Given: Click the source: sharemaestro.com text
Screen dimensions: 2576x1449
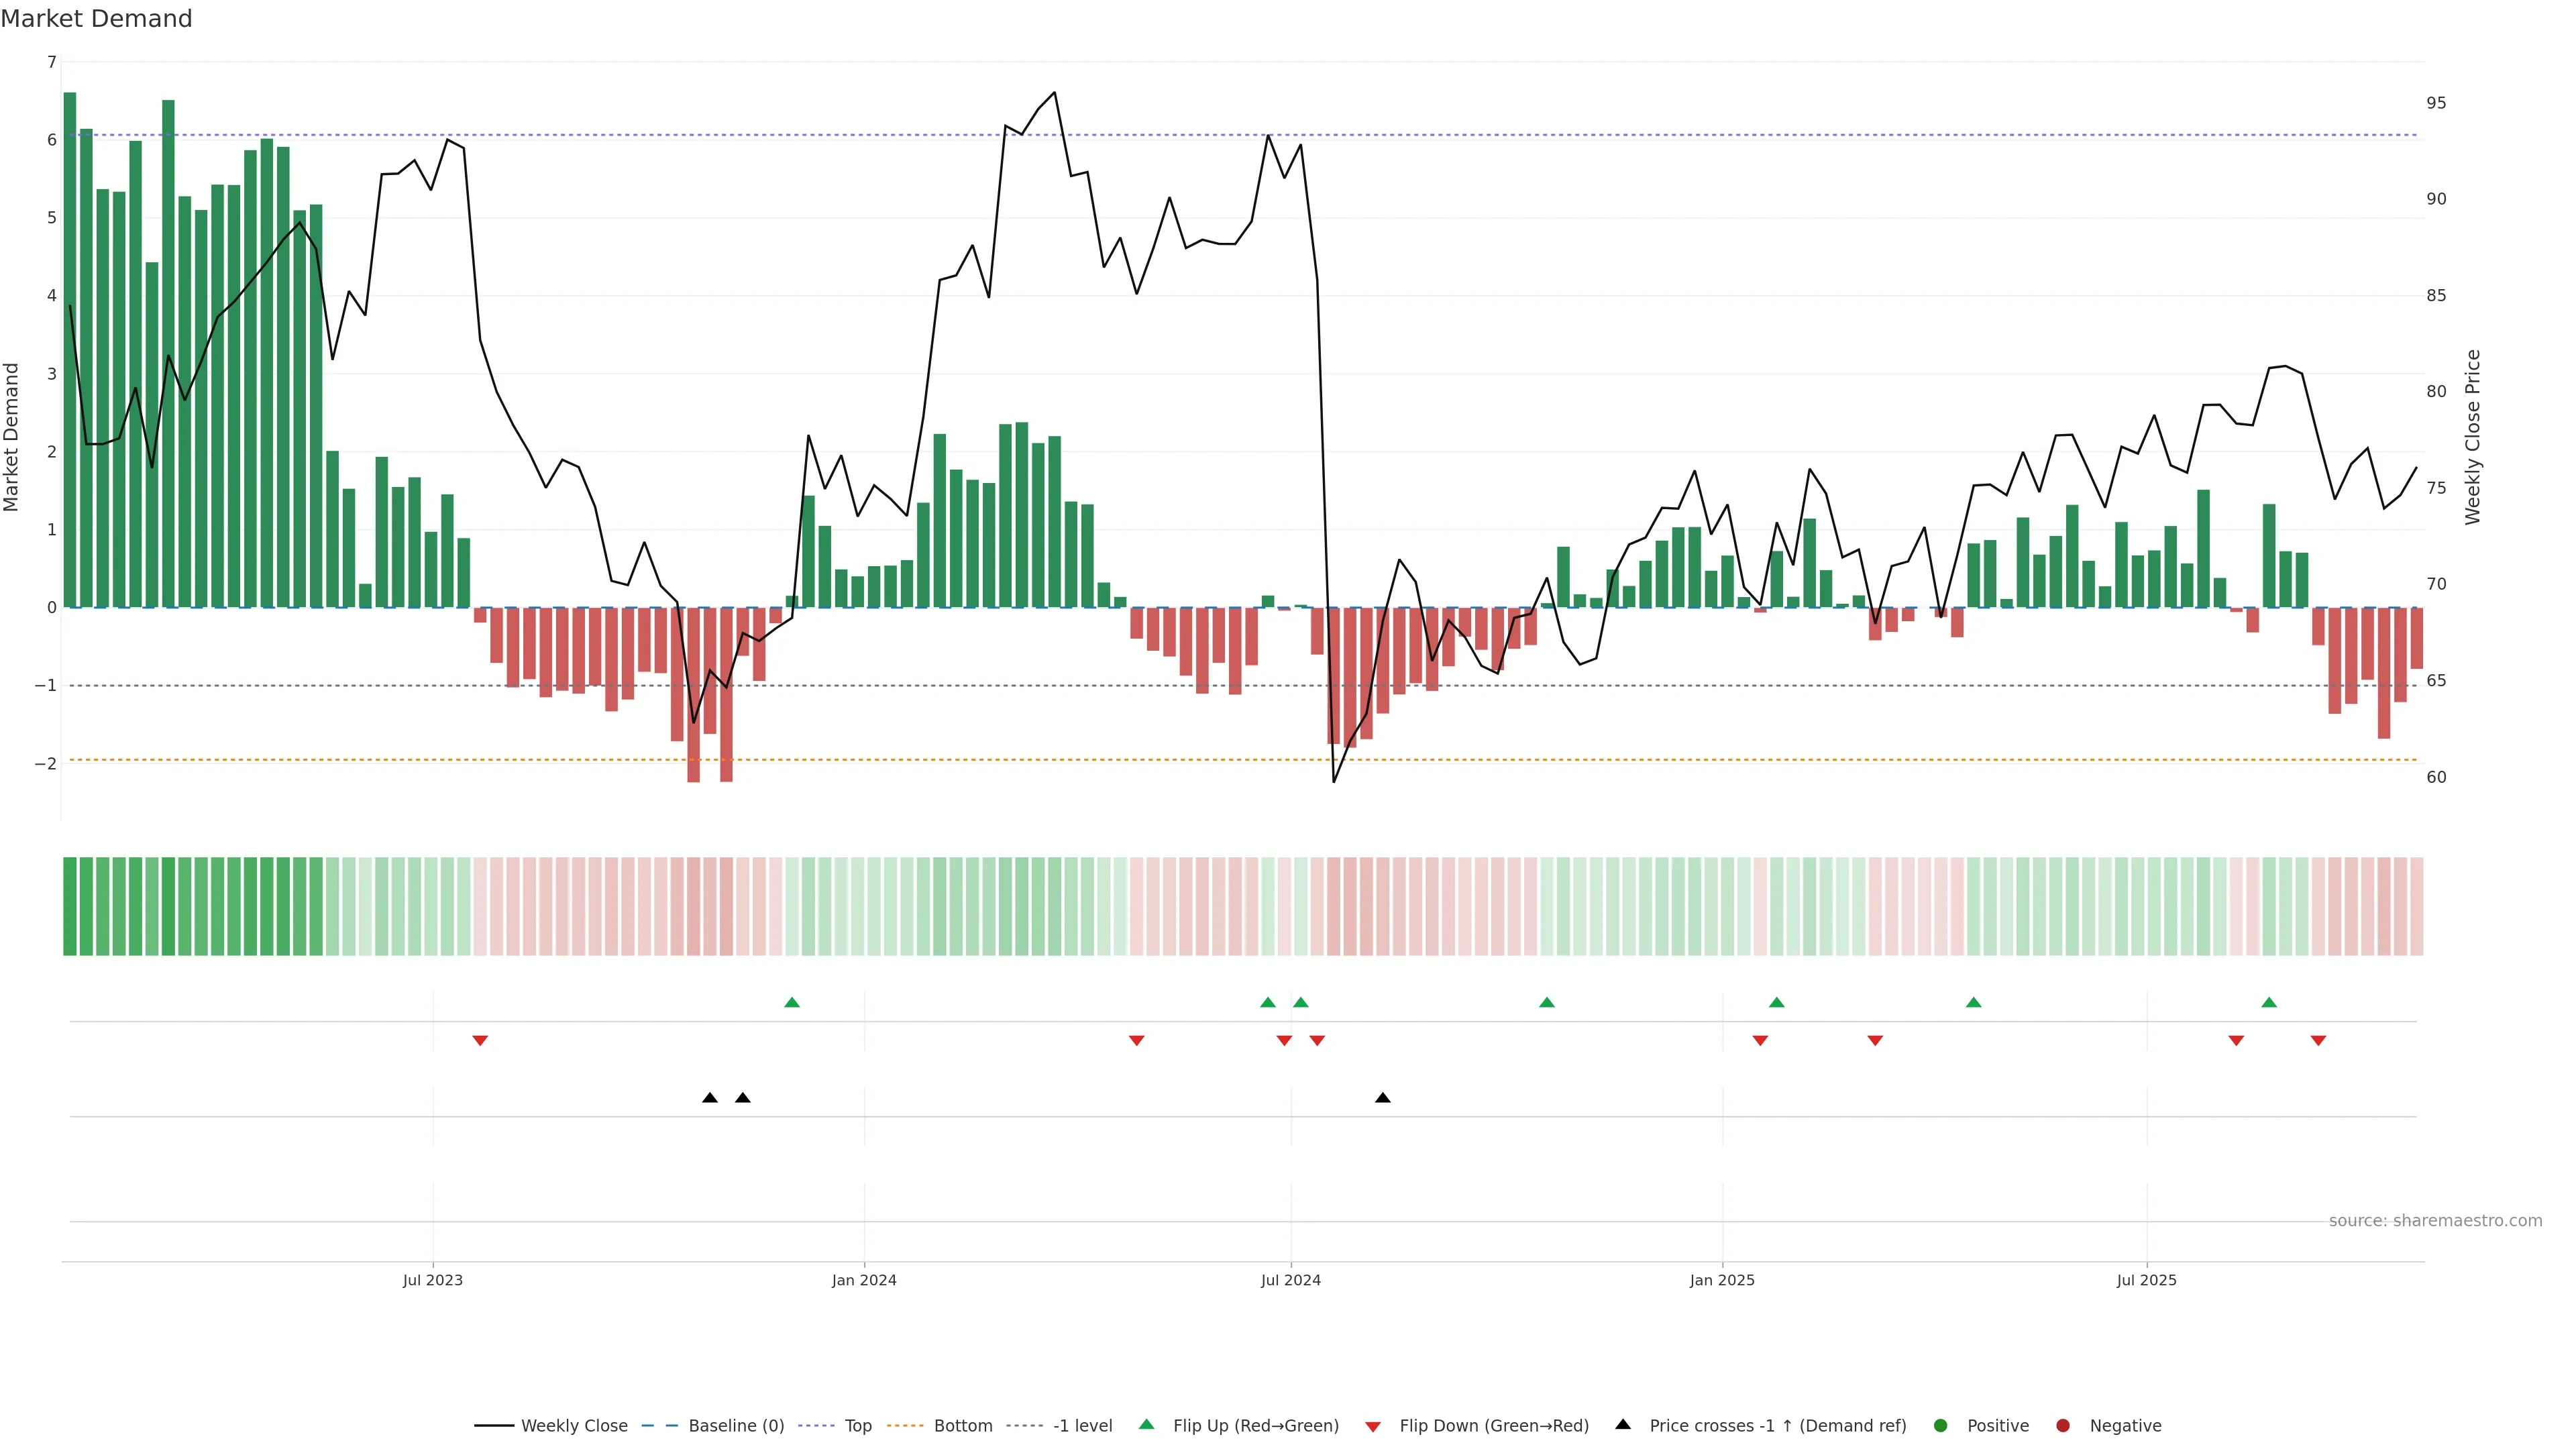Looking at the screenshot, I should (x=2435, y=1220).
